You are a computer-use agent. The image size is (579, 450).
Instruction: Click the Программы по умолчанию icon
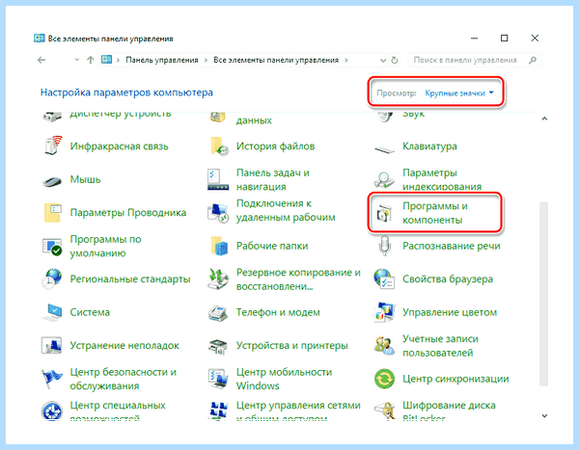(52, 247)
